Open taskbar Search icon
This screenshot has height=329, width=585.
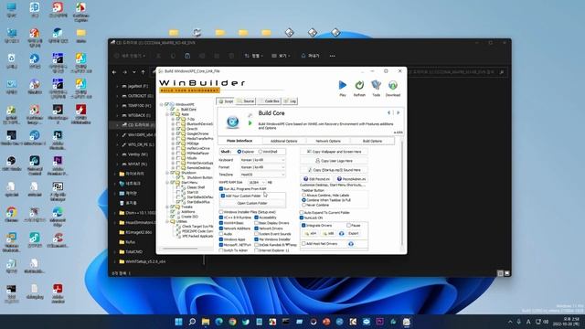tap(192, 322)
